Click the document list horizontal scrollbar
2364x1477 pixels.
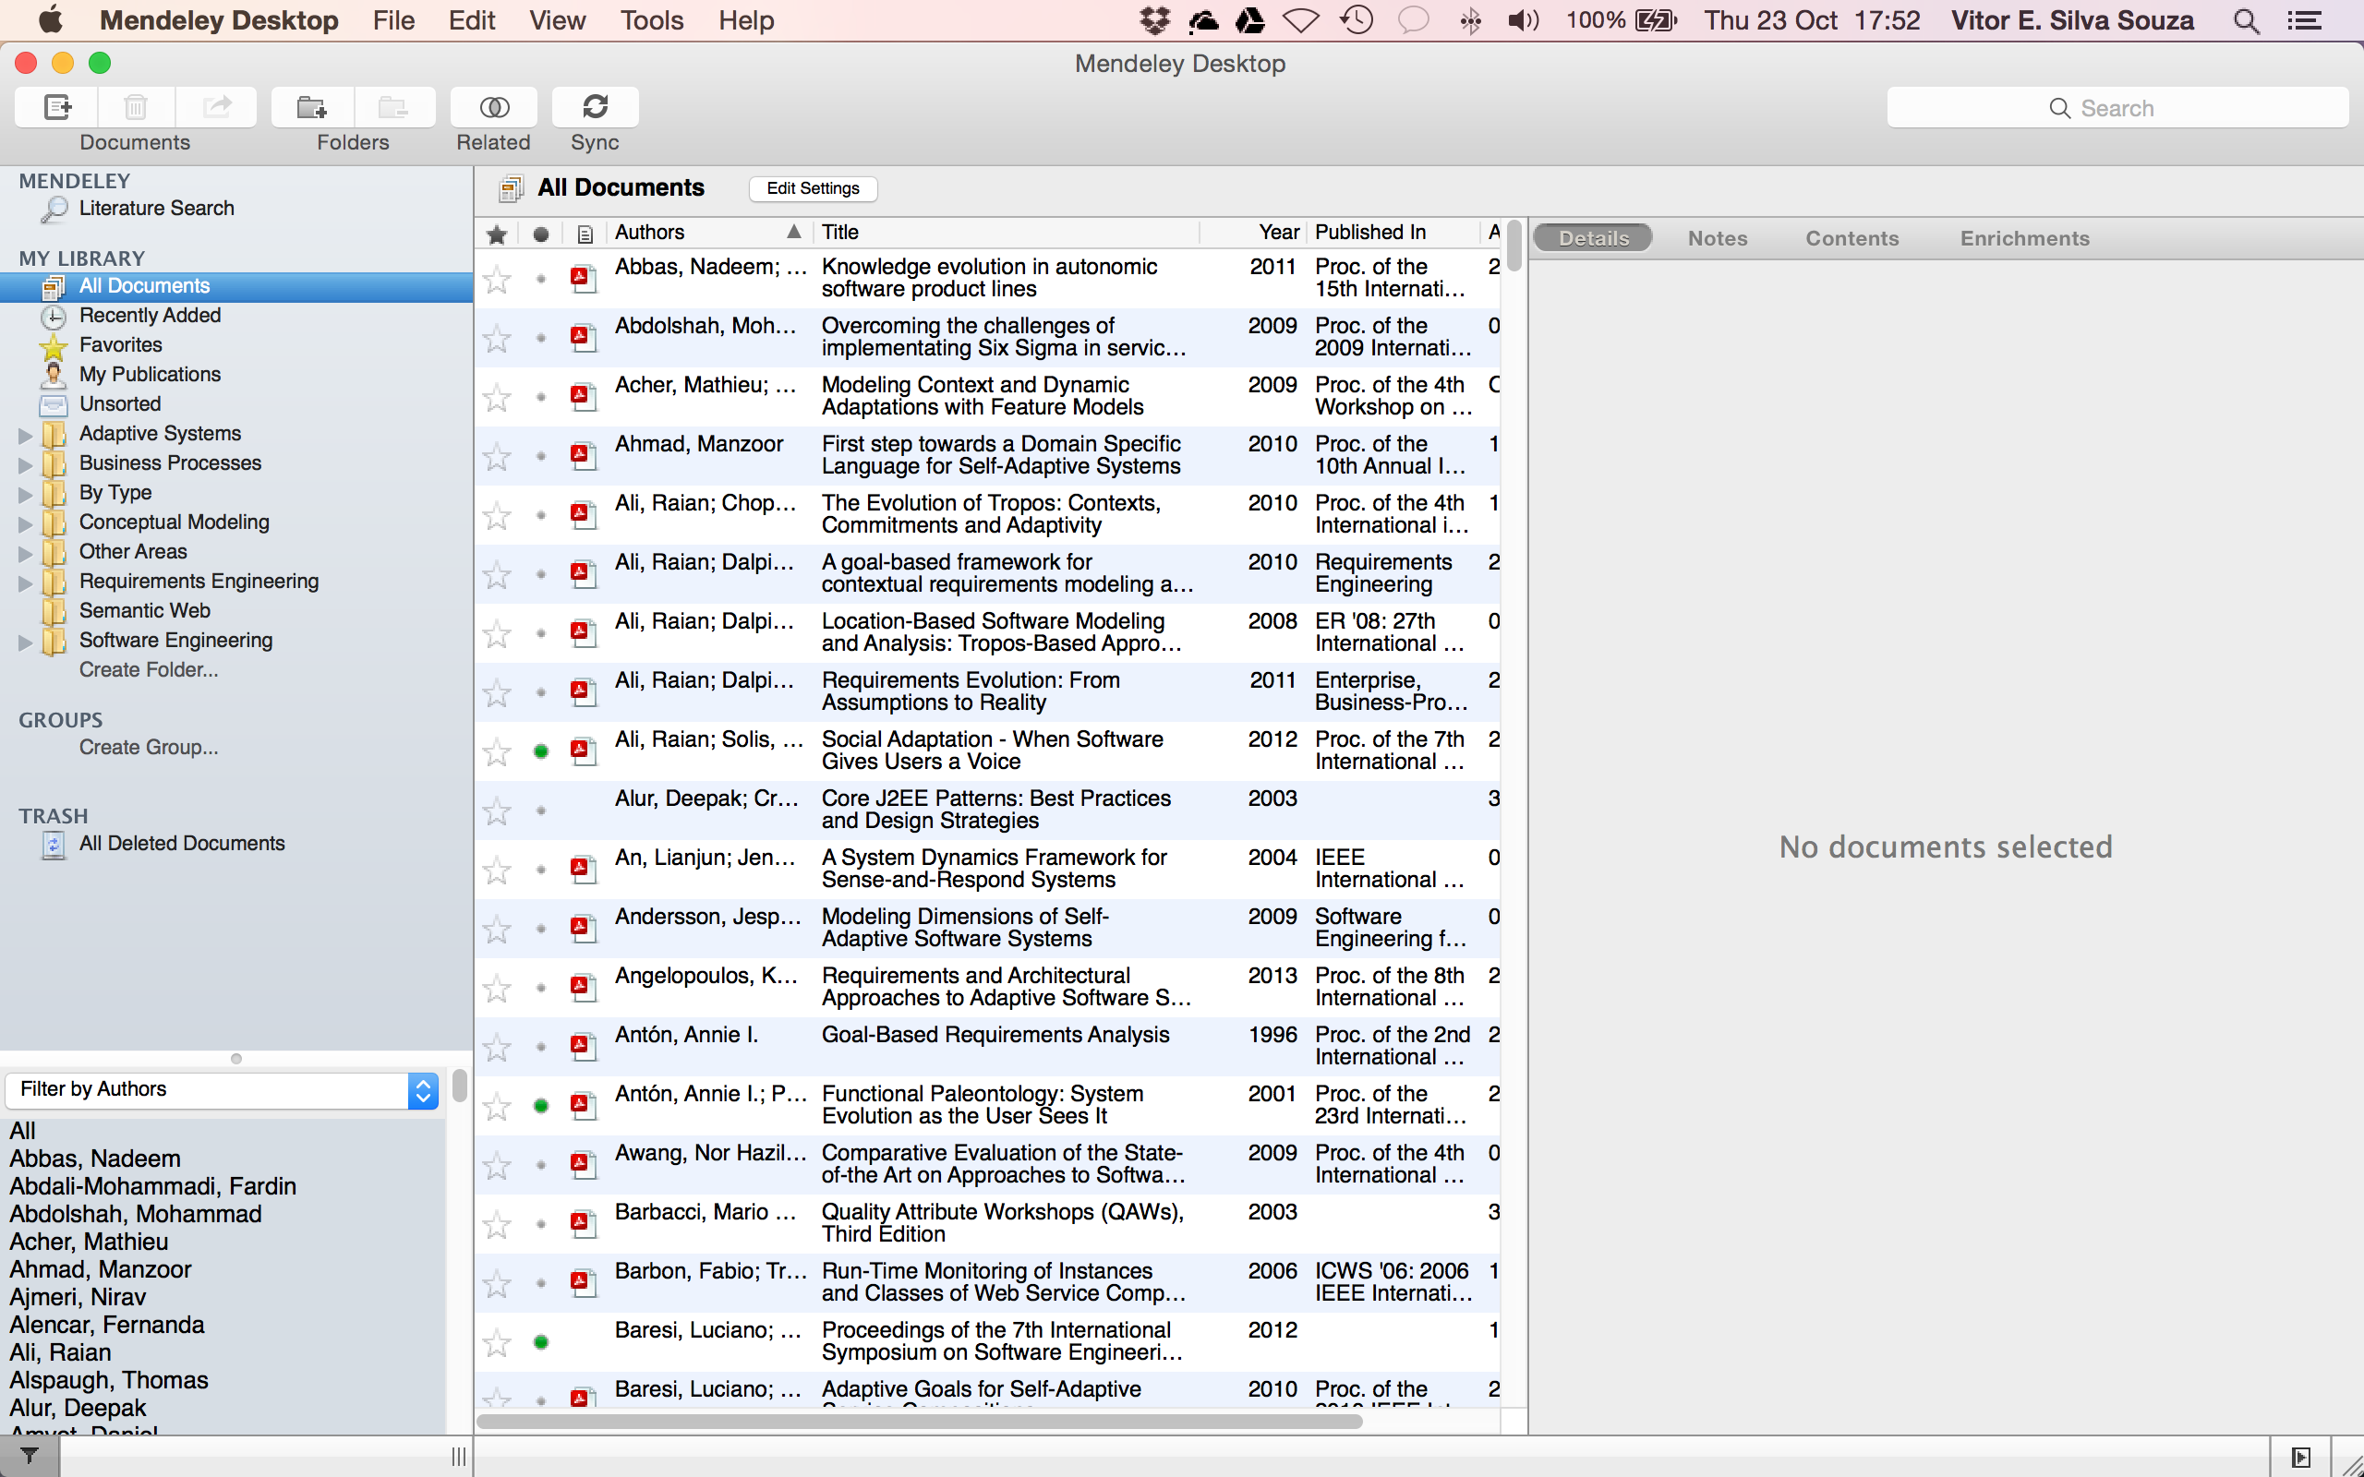point(919,1422)
